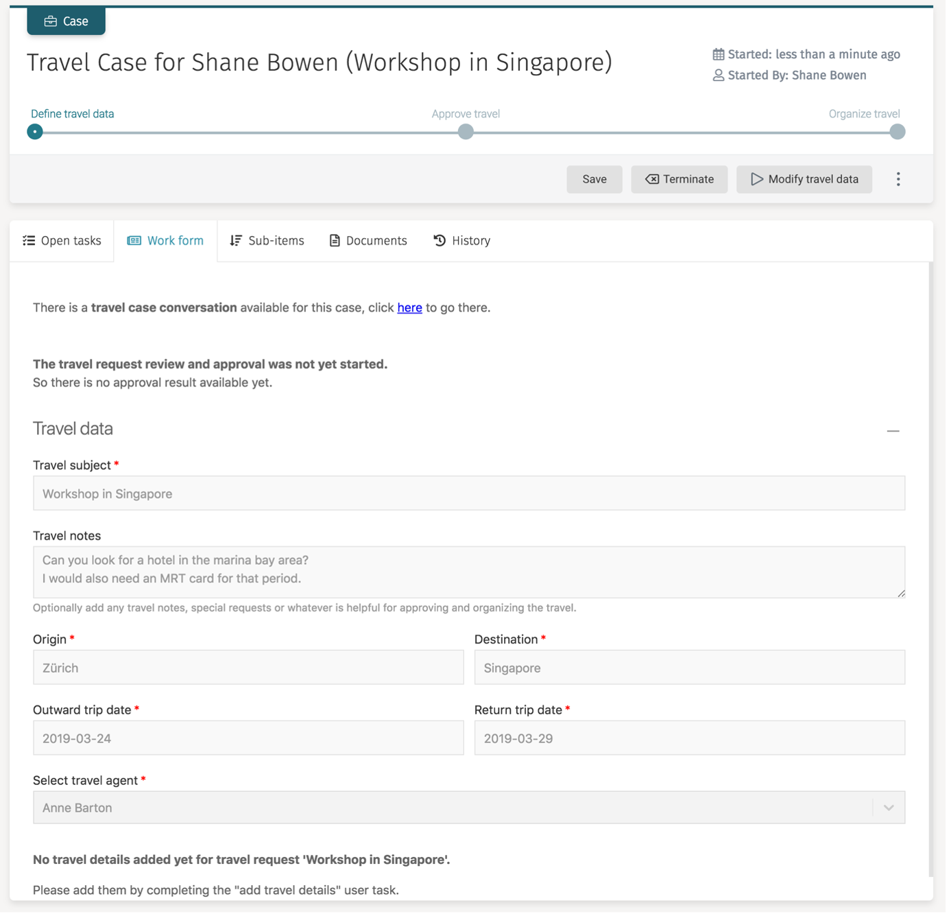Open the Open tasks tab
Viewport: 949px width, 914px height.
click(x=62, y=241)
